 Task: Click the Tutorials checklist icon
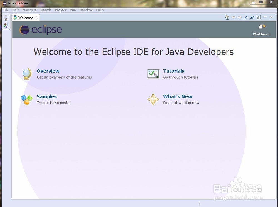point(153,74)
